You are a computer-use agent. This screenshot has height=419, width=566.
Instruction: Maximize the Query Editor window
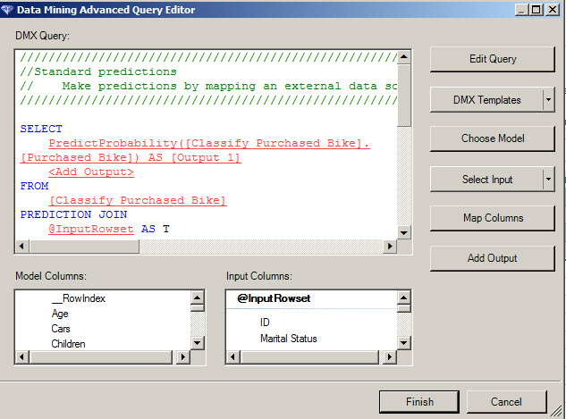536,9
